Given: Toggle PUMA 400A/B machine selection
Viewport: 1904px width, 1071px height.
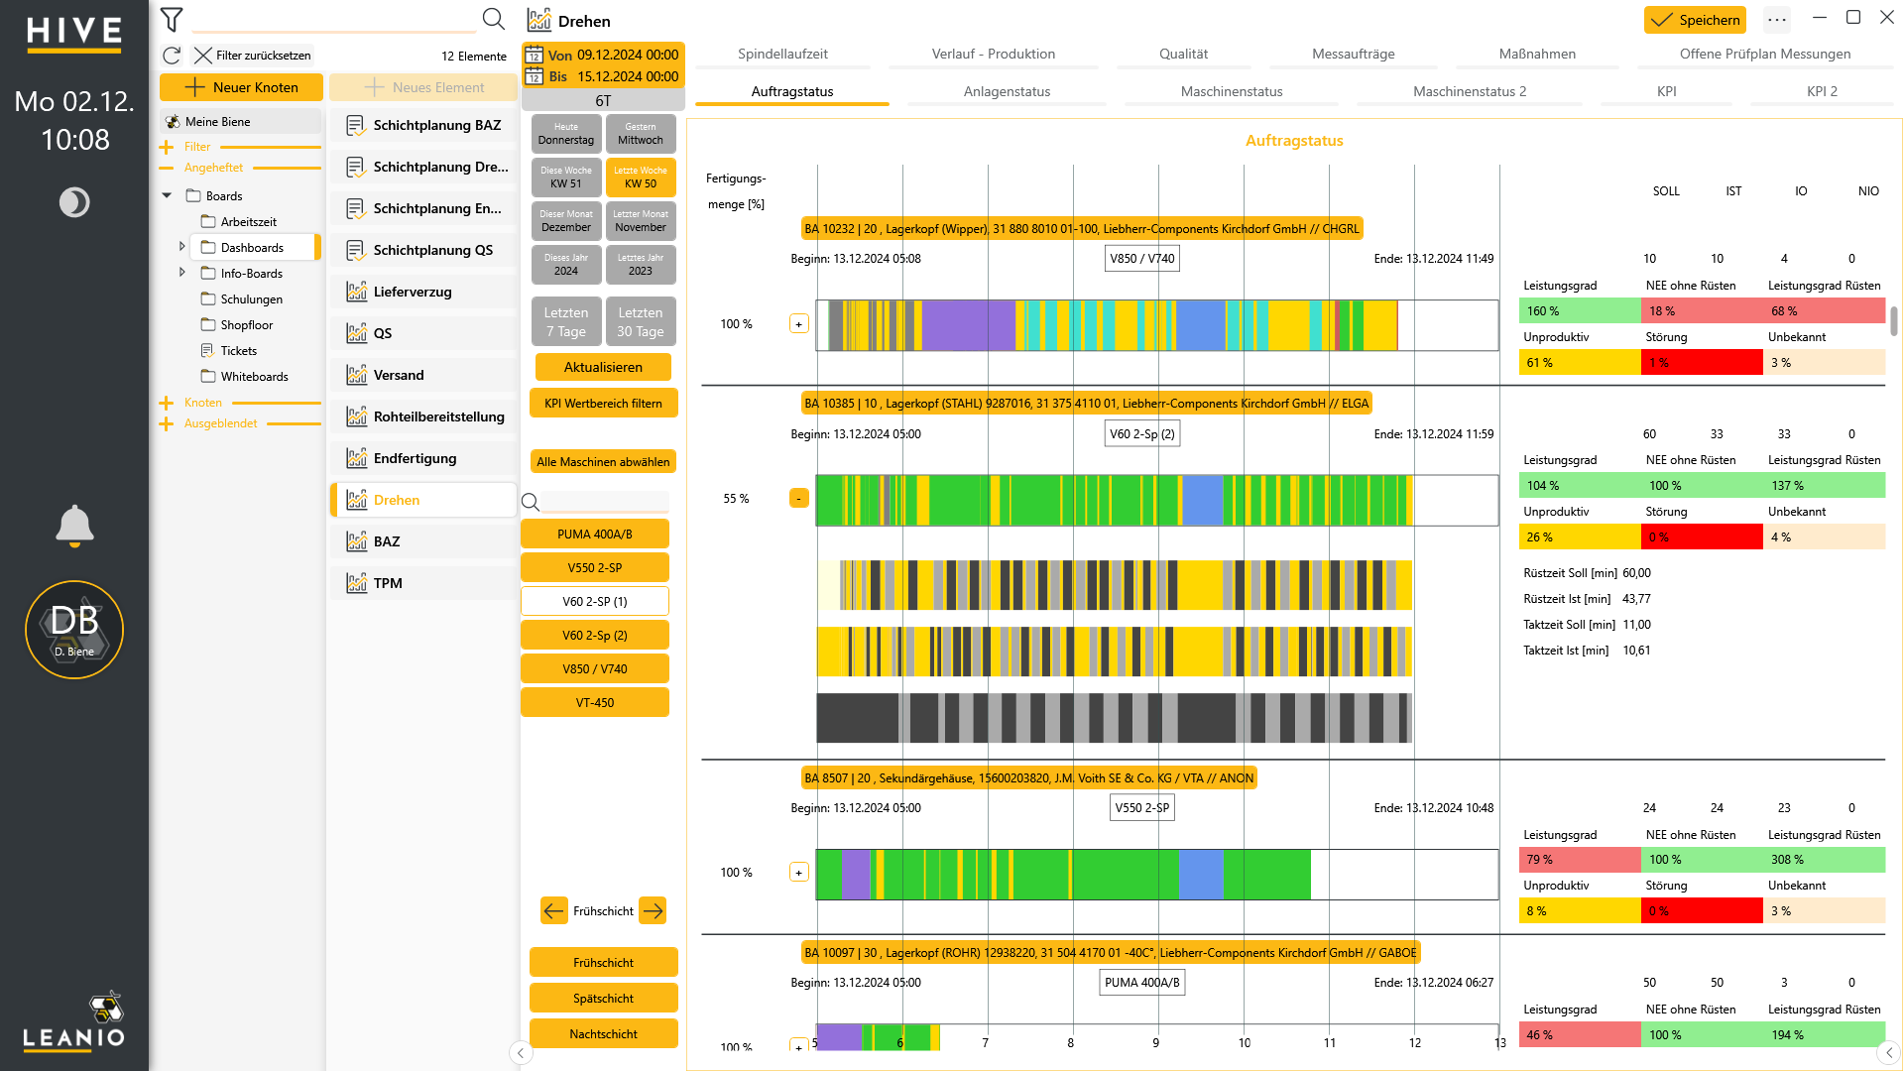Looking at the screenshot, I should pyautogui.click(x=595, y=535).
